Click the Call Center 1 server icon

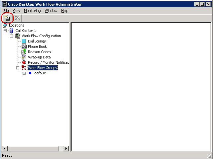[x=11, y=31]
